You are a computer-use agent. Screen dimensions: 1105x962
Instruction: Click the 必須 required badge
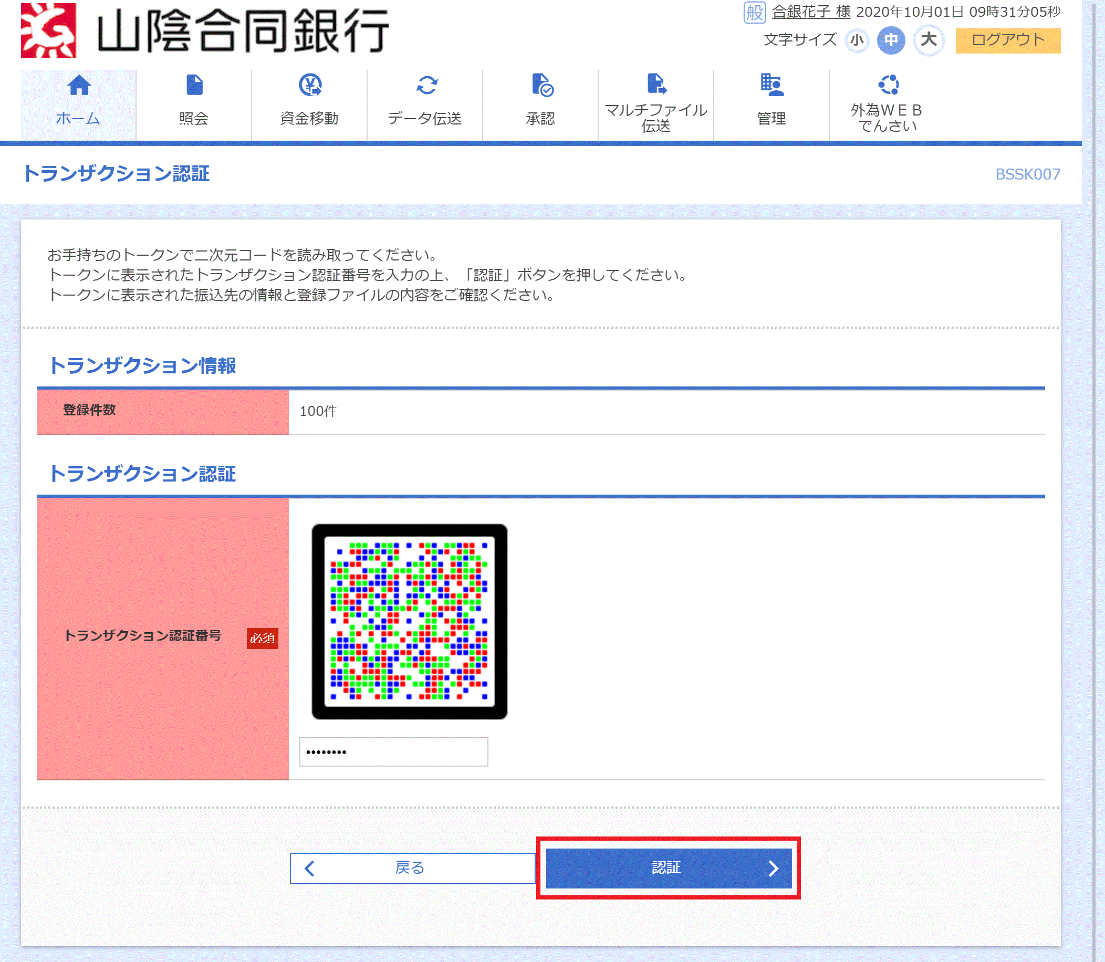pyautogui.click(x=263, y=639)
